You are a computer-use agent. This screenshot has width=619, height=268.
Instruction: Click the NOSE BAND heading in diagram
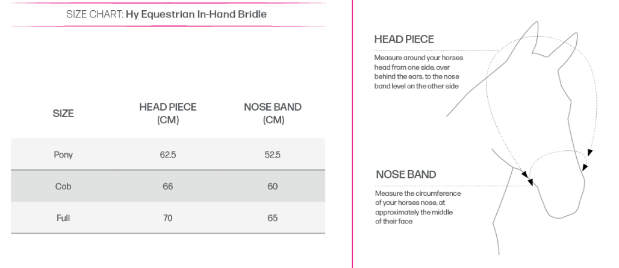click(x=406, y=175)
